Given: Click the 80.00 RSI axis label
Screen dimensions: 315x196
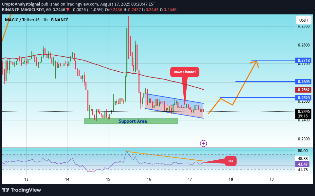Looking at the screenshot, I should click(x=303, y=151).
